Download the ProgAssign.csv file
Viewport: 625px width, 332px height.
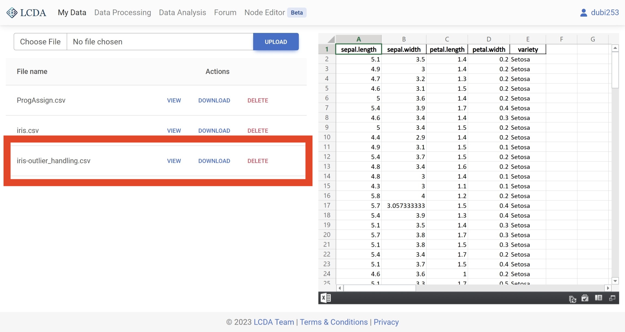pyautogui.click(x=214, y=100)
